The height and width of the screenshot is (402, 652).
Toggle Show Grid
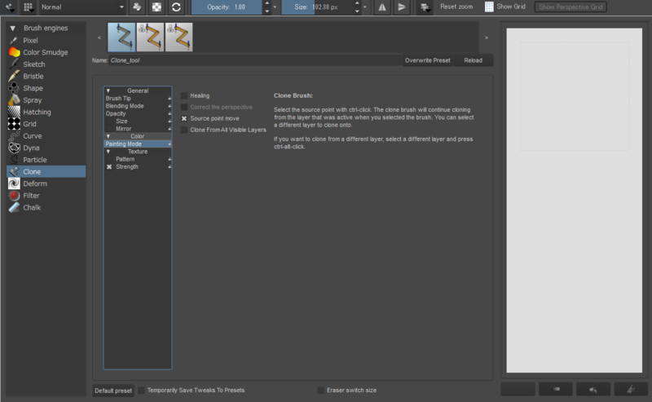(x=505, y=7)
